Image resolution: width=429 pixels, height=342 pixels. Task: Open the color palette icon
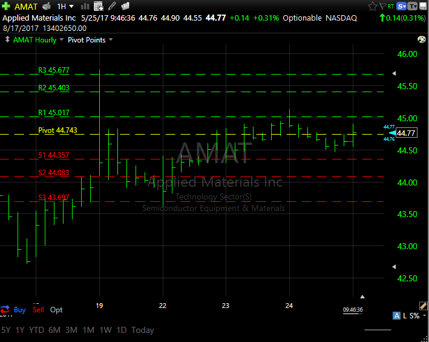422,39
